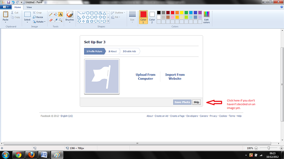Pick the Six-point star shape

92,21
